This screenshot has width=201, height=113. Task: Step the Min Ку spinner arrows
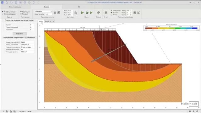tap(131, 11)
